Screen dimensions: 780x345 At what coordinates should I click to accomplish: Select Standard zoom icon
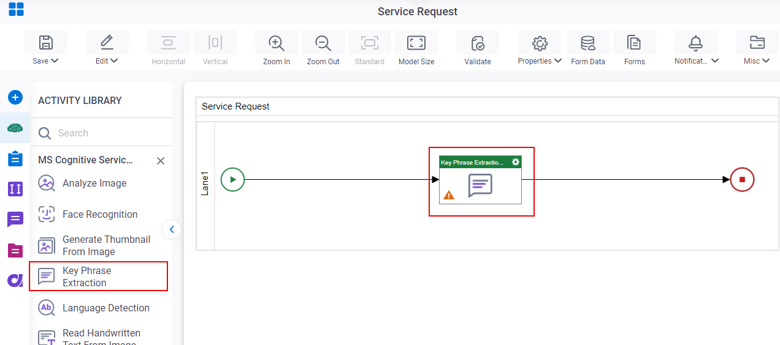tap(370, 42)
